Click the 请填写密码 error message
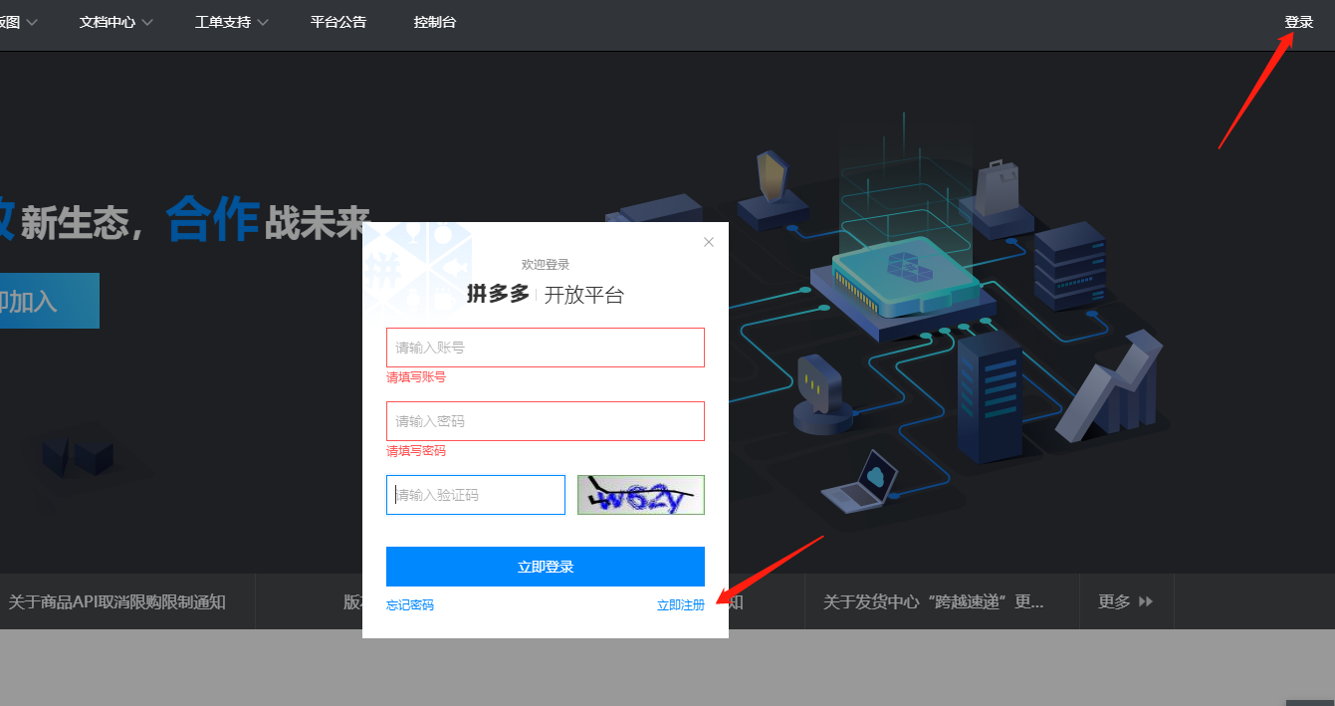 pos(416,451)
